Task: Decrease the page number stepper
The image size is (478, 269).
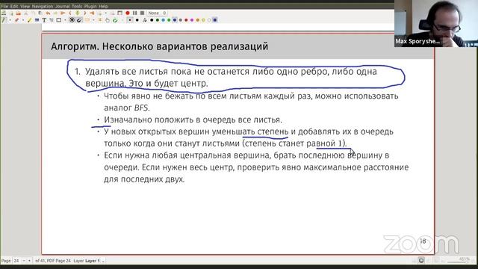Action: [24, 261]
